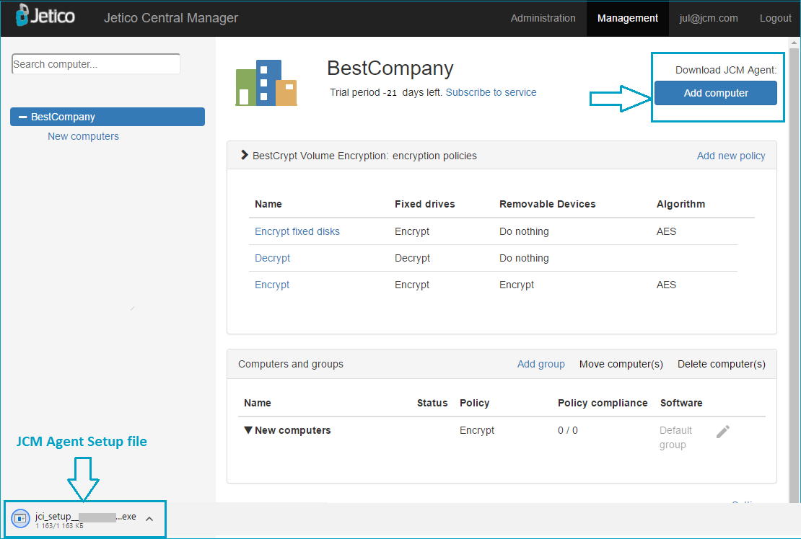
Task: Open download options chevron for jci_setup
Action: pyautogui.click(x=149, y=519)
